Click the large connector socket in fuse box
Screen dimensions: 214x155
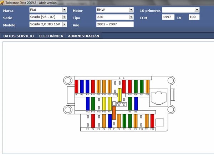click(159, 98)
